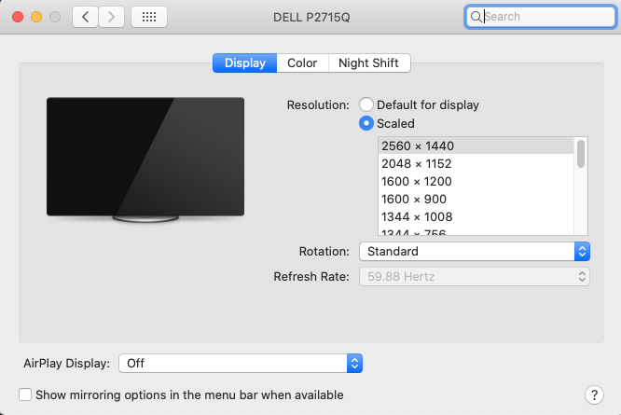
Task: Choose 2048 × 1152 resolution
Action: pyautogui.click(x=476, y=163)
